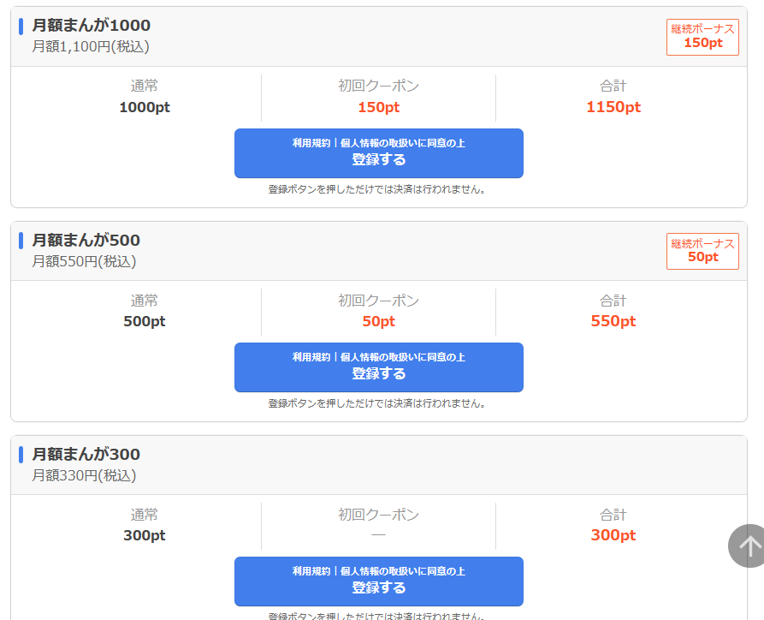Register for the 月額まんが1000 plan

378,160
